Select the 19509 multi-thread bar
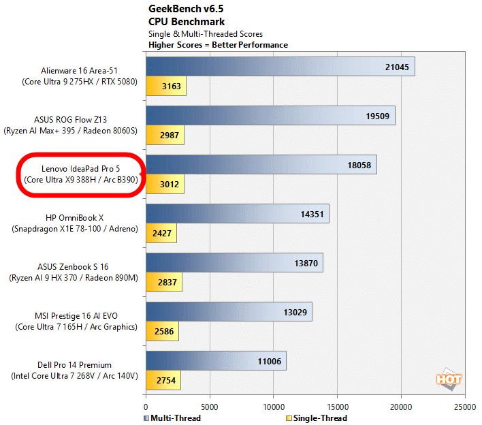The height and width of the screenshot is (425, 482). (x=270, y=116)
